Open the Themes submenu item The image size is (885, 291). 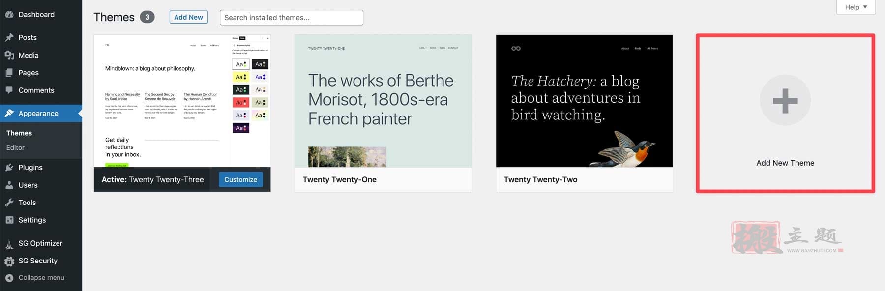[19, 133]
